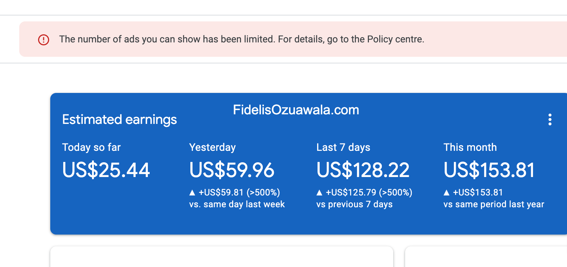This screenshot has width=567, height=267.
Task: Click the US$153.81 monthly earnings amount
Action: tap(489, 170)
